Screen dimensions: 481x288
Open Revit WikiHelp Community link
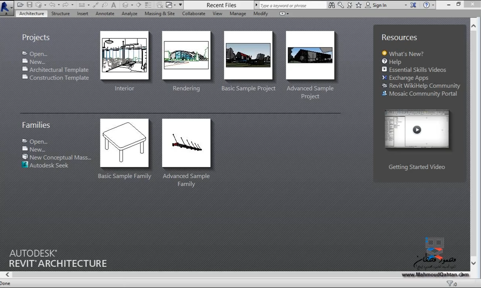click(x=424, y=86)
